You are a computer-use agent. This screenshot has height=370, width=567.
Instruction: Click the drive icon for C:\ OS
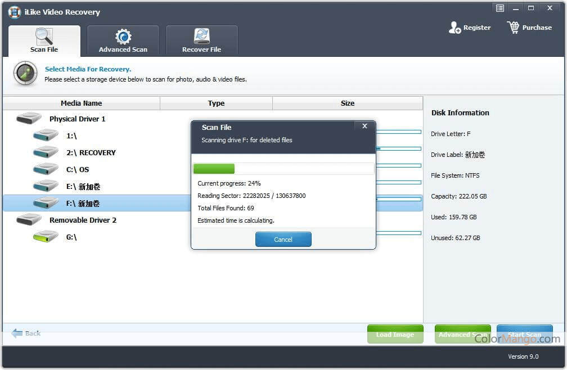pyautogui.click(x=46, y=169)
